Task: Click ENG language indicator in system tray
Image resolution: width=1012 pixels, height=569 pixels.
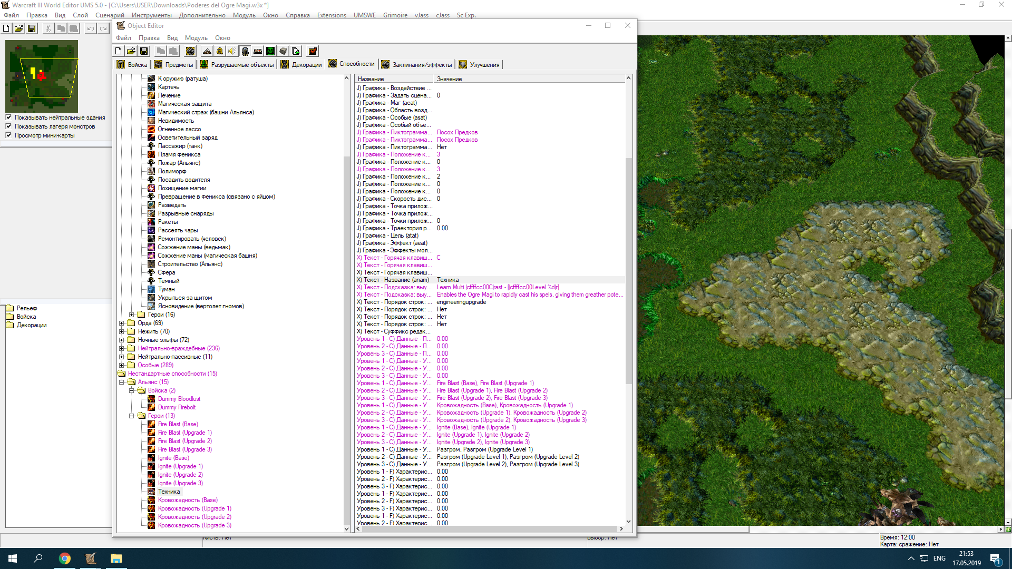Action: point(939,558)
